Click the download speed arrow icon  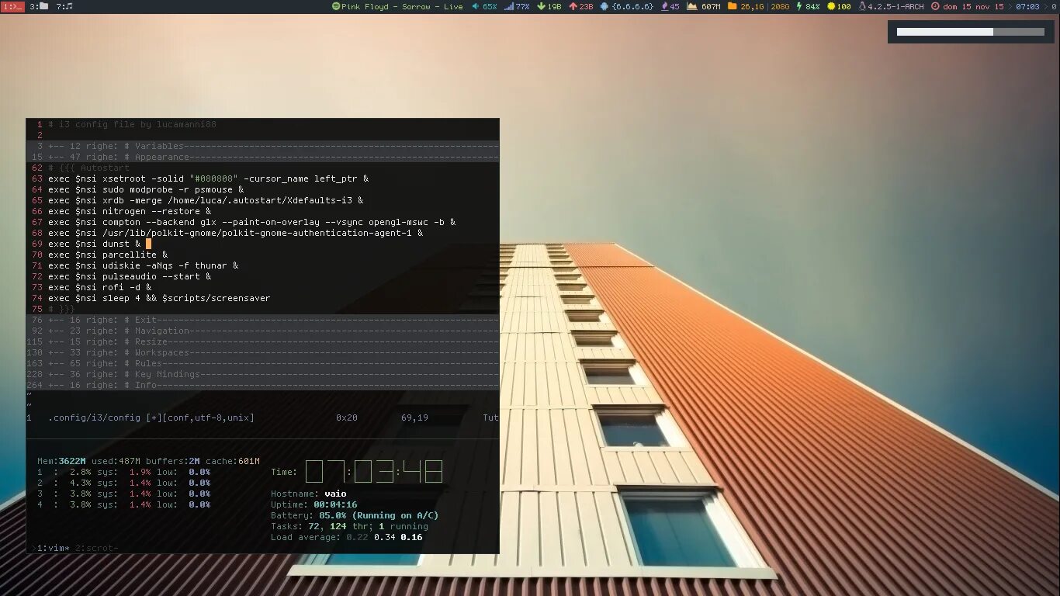tap(541, 6)
